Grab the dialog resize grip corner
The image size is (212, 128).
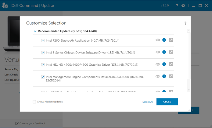coord(189,110)
